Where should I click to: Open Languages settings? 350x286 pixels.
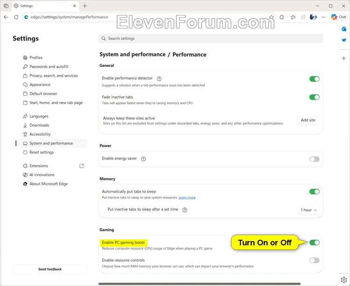coord(50,116)
